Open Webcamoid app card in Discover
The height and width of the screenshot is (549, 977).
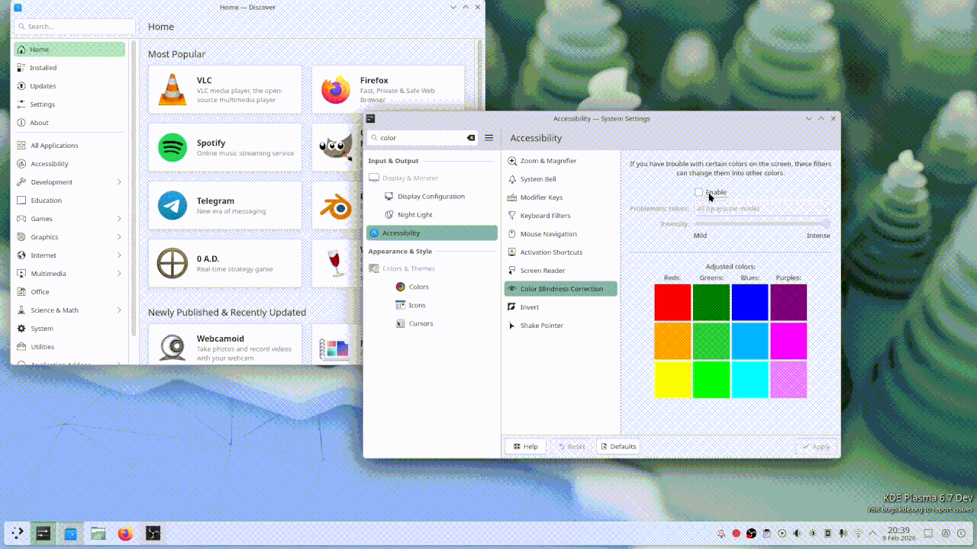[225, 345]
